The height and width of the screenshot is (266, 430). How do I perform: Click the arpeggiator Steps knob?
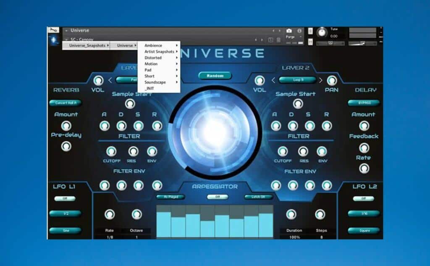(x=320, y=214)
